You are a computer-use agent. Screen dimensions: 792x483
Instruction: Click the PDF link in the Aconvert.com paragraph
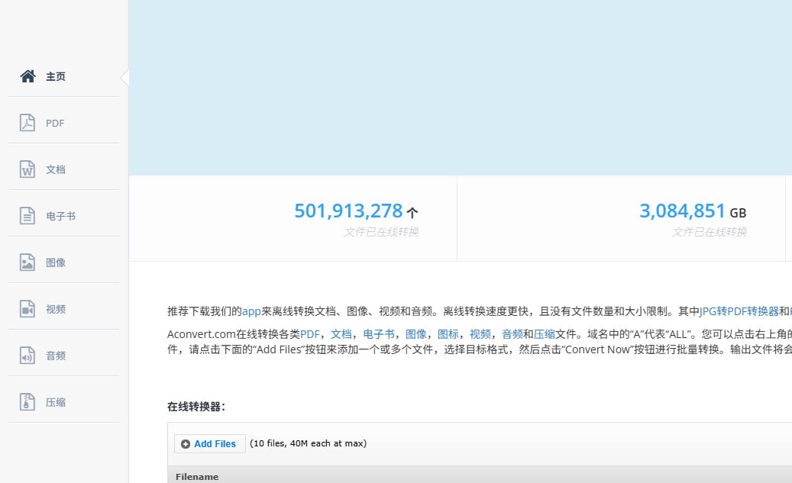pos(309,334)
